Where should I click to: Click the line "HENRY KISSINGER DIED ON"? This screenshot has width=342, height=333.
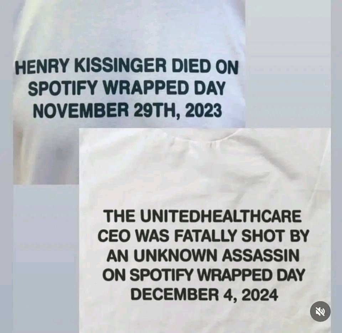pos(127,67)
